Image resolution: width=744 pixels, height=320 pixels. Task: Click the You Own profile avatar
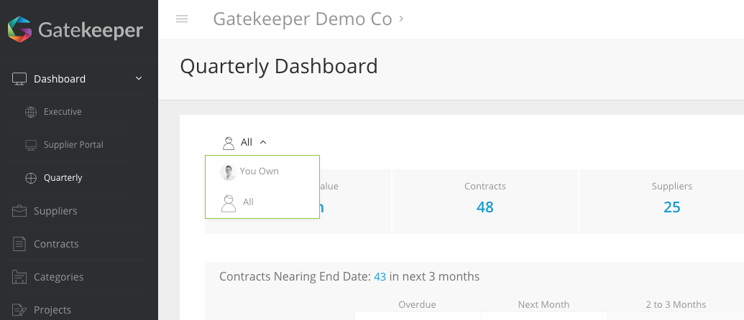click(228, 172)
